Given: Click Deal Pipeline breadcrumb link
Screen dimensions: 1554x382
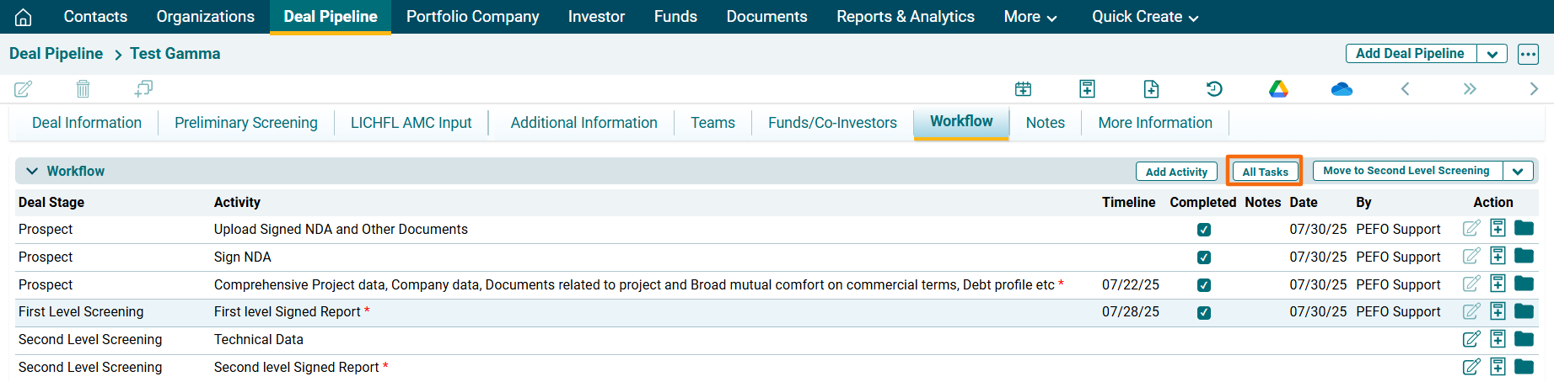Looking at the screenshot, I should [x=56, y=54].
